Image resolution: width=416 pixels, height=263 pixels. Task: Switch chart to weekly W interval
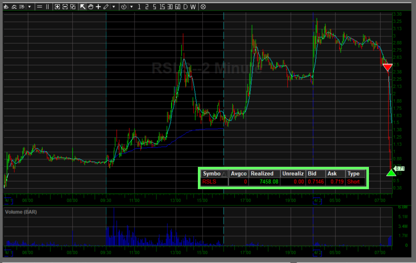[193, 7]
